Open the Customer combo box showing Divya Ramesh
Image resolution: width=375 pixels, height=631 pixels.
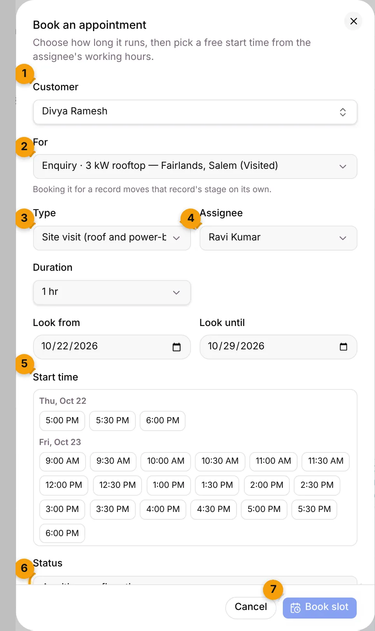pos(195,112)
